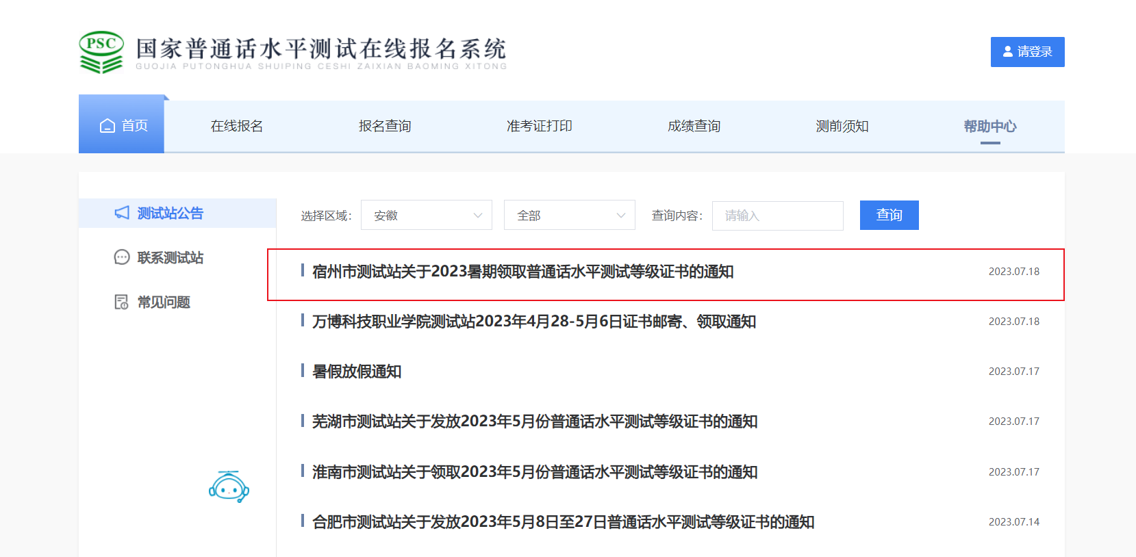
Task: Click the 请登录 login button
Action: tap(1027, 52)
